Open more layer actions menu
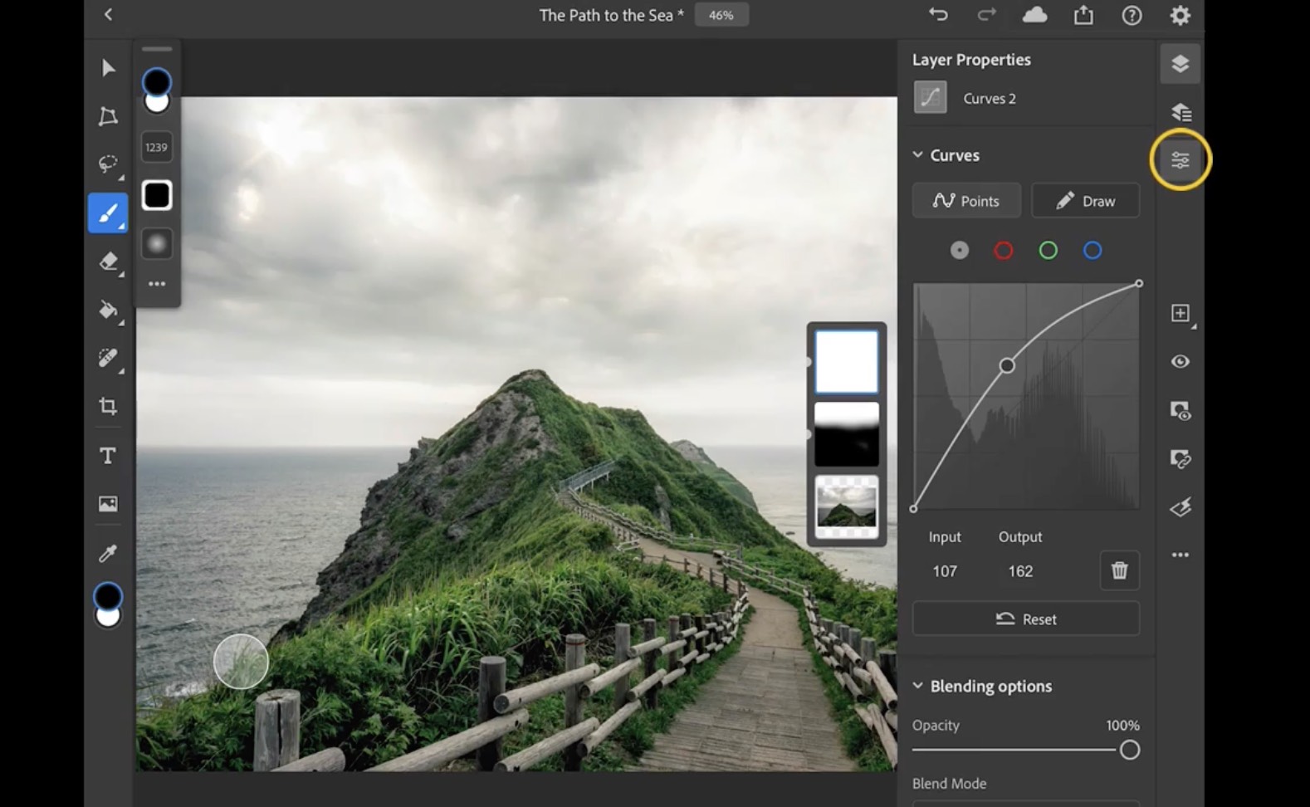 pyautogui.click(x=1180, y=555)
